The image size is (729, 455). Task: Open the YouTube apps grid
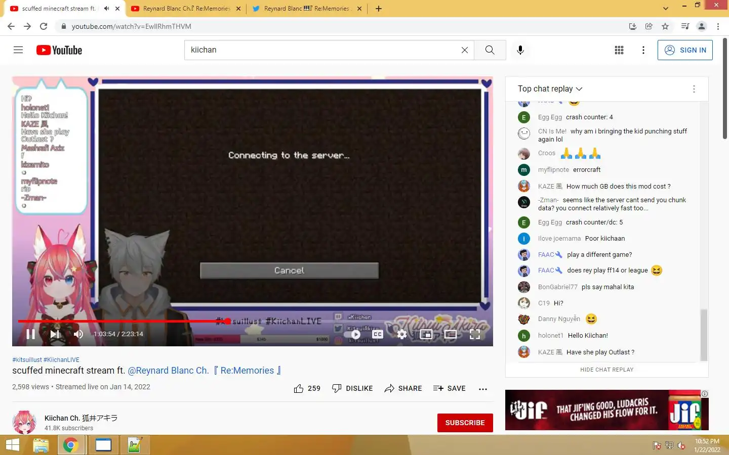click(x=619, y=50)
